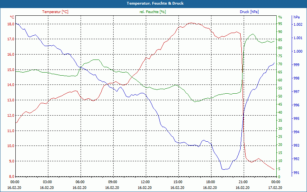Click the "°C" unit label above the temperature axis
The width and height of the screenshot is (307, 192).
pos(12,17)
